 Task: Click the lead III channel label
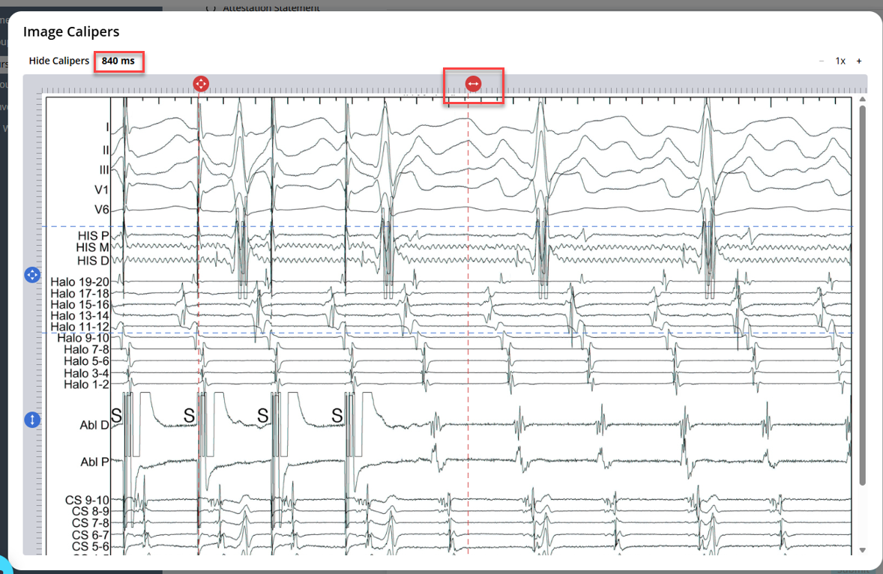click(104, 170)
